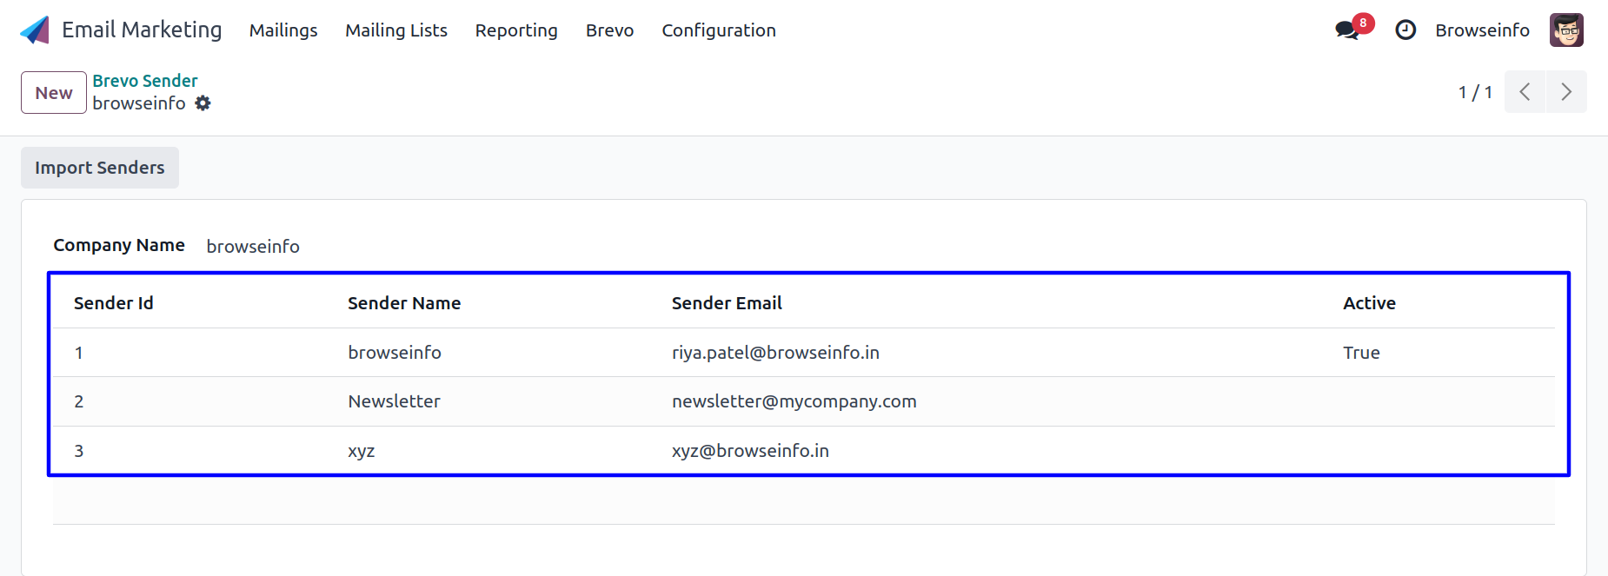Viewport: 1608px width, 576px height.
Task: Click the Sender Email column header
Action: 727,303
